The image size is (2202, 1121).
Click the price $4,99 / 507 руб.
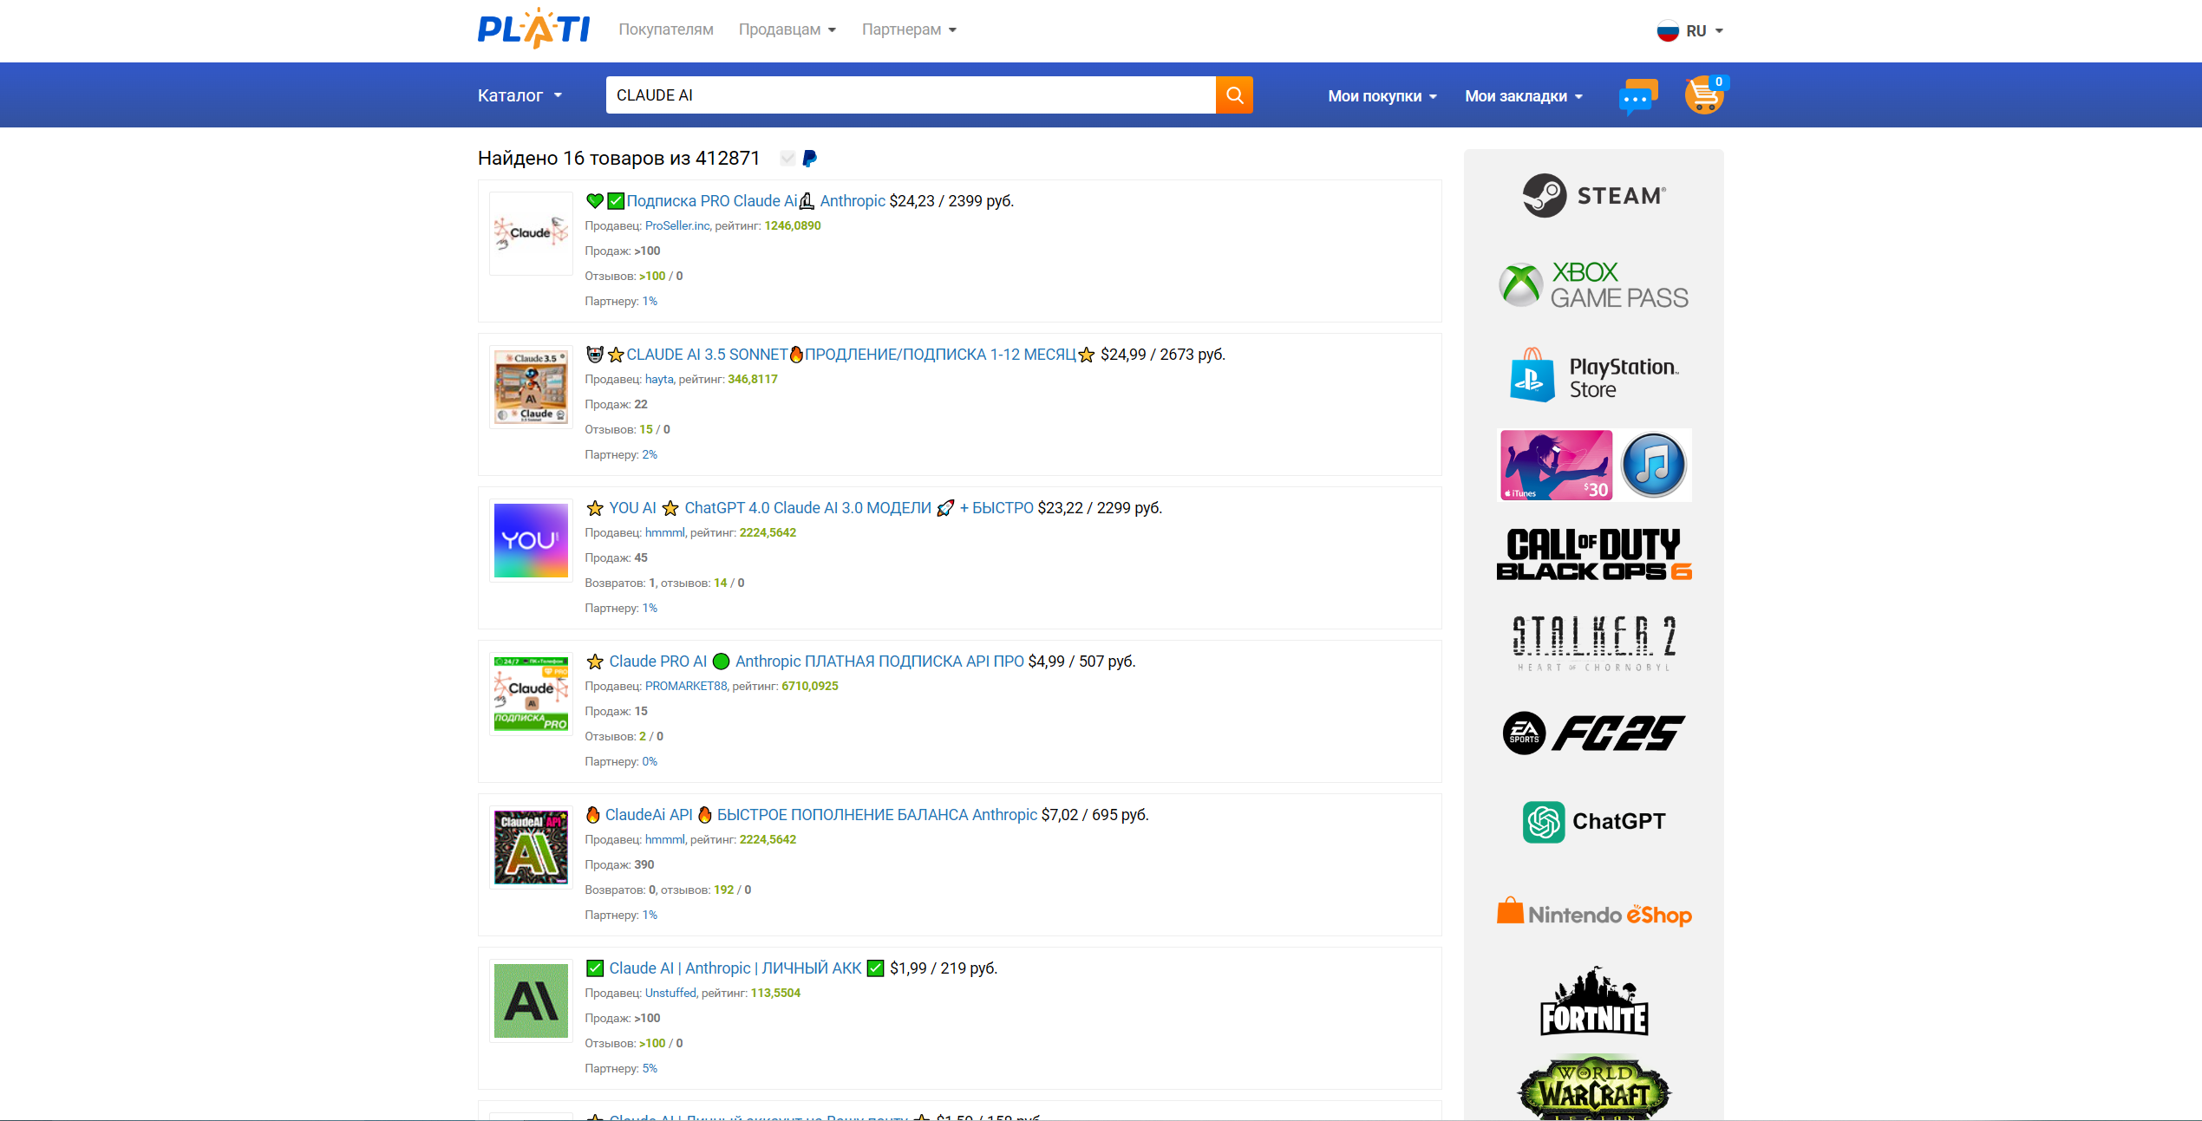1081,662
